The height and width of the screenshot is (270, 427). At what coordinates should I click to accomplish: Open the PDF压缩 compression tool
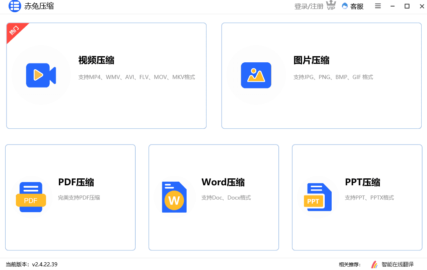70,197
